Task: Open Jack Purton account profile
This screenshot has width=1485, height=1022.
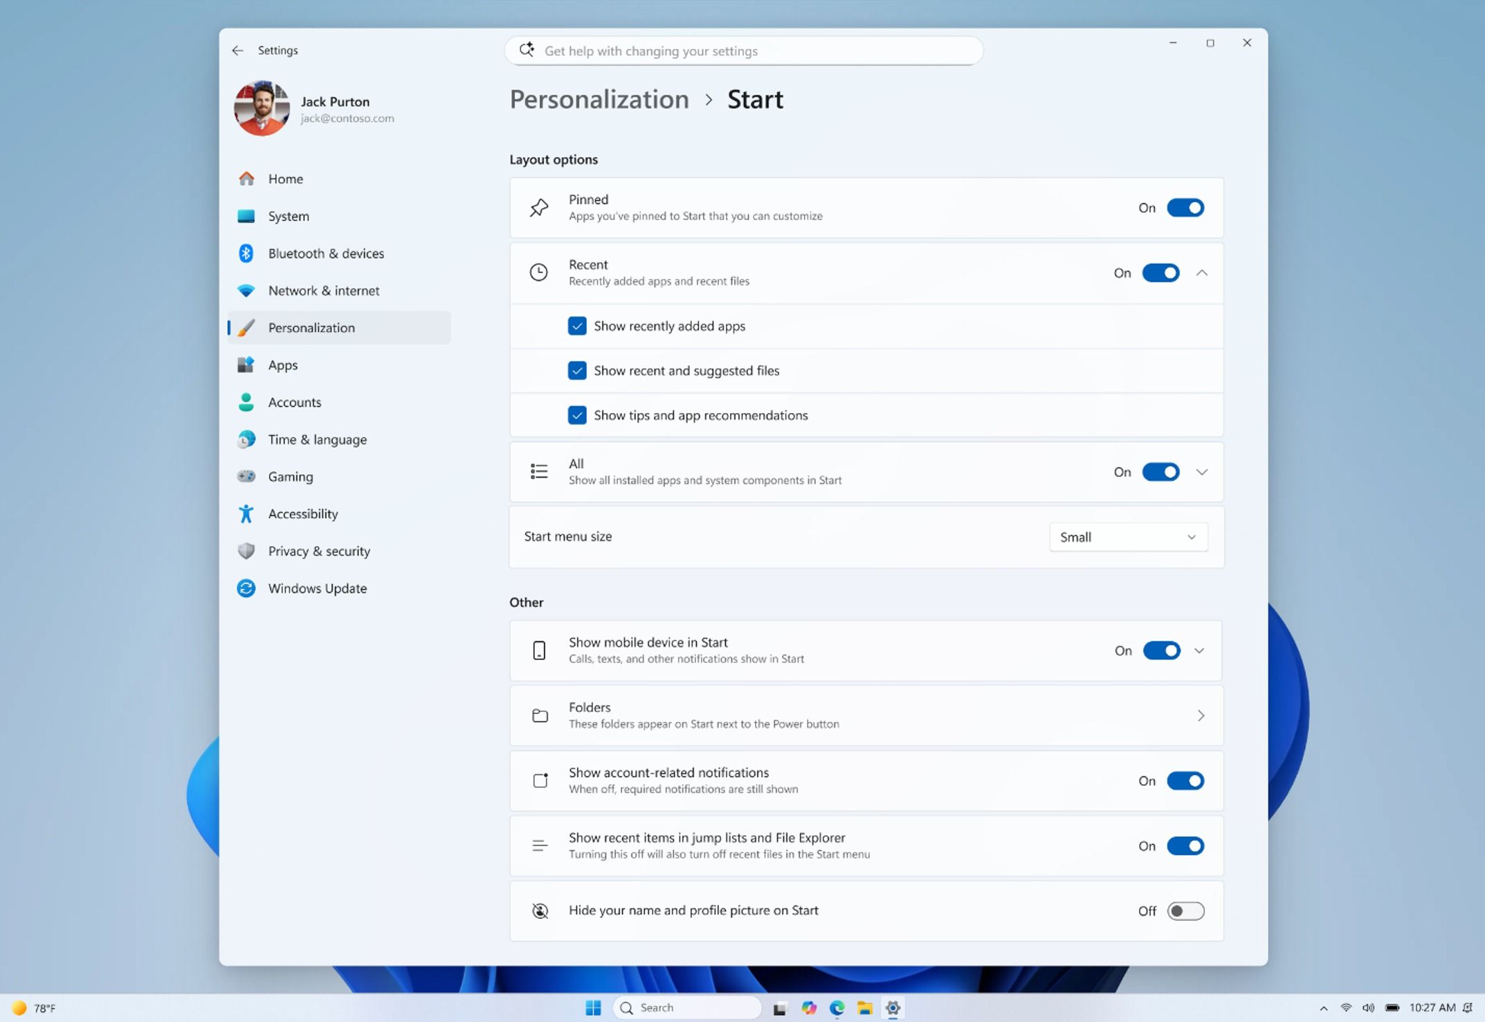Action: click(x=315, y=109)
